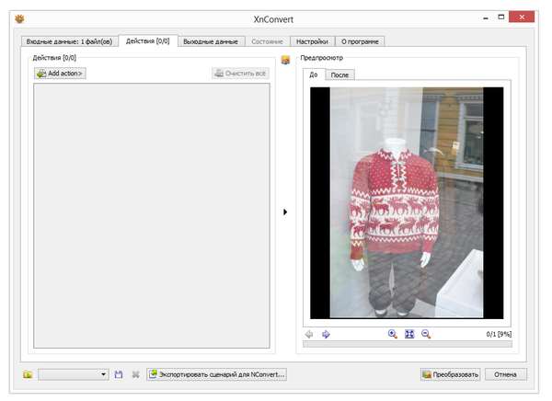Image resolution: width=552 pixels, height=401 pixels.
Task: Click the empty actions list area
Action: 152,216
